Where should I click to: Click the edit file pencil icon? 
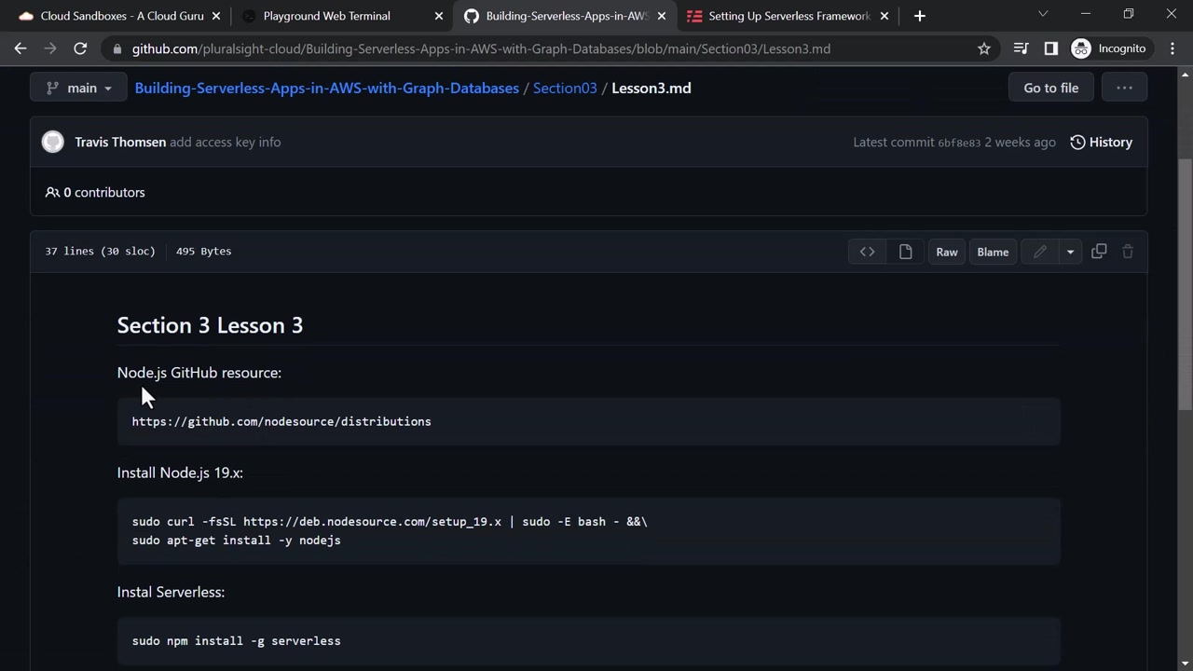(x=1040, y=252)
